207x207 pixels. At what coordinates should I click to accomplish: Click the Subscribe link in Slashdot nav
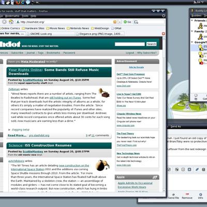point(17,53)
